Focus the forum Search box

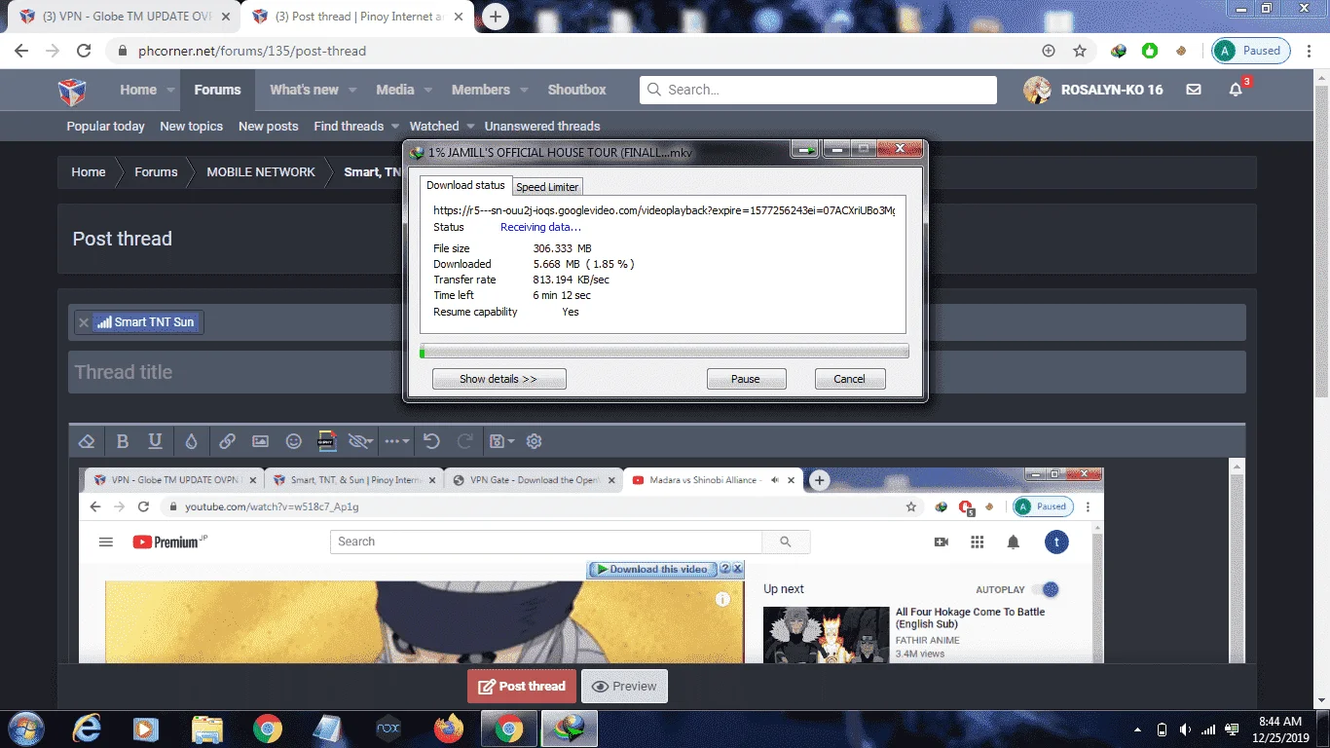(x=818, y=90)
